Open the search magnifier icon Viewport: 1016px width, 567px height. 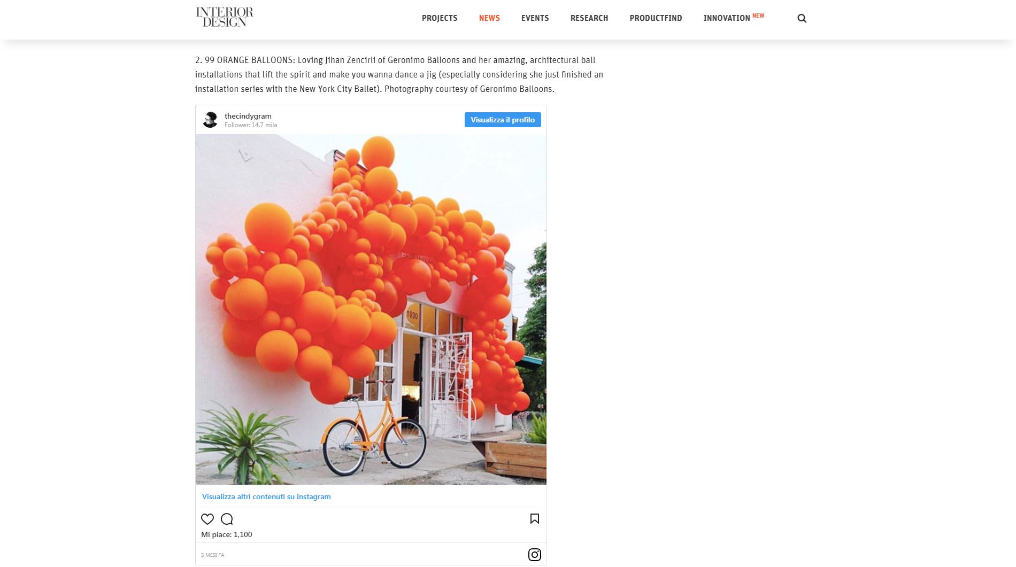[802, 18]
